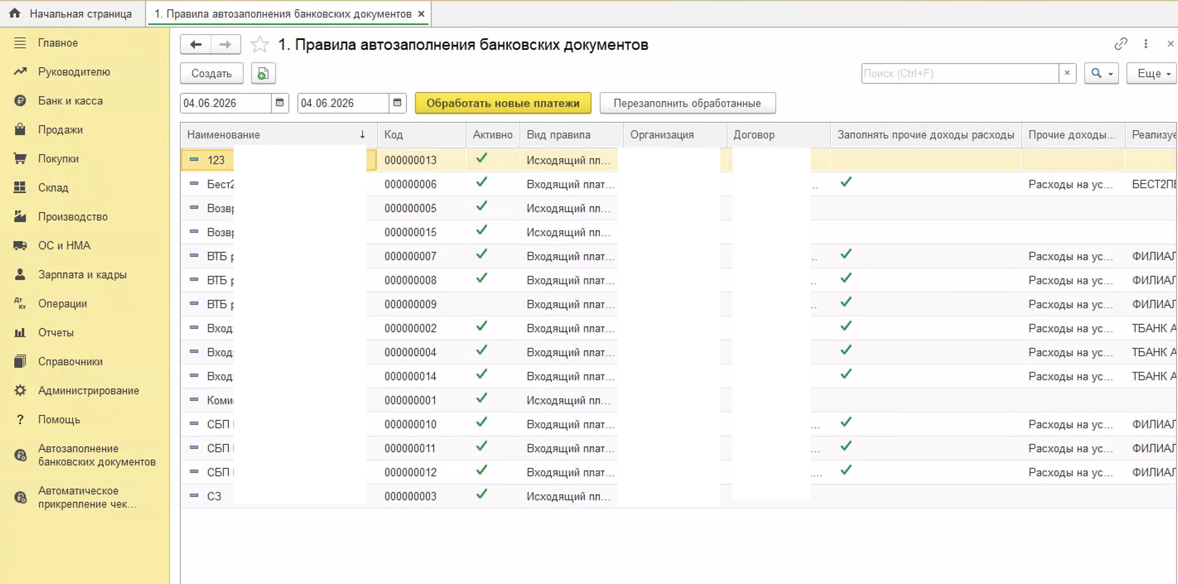Viewport: 1178px width, 584px height.
Task: Open the Покупки section
Action: pyautogui.click(x=58, y=159)
